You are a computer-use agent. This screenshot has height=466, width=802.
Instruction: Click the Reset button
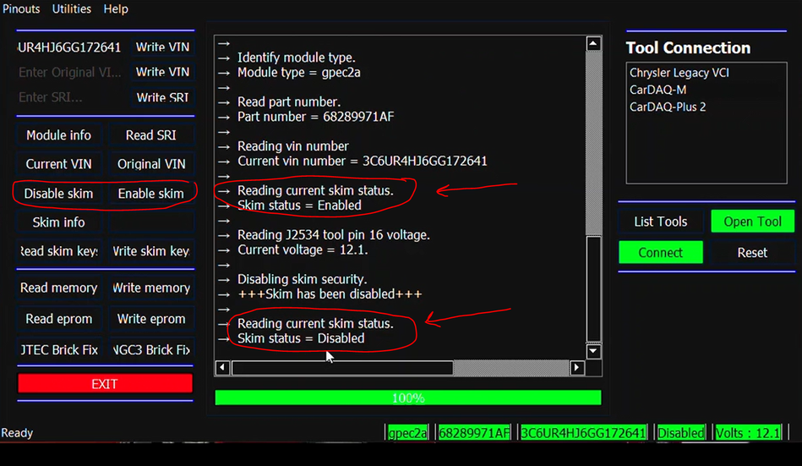pyautogui.click(x=752, y=252)
